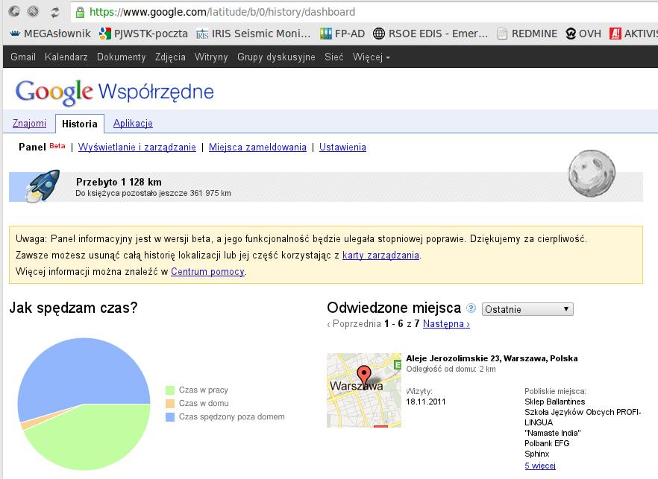Open the PJWSTK-poczta bookmark
The image size is (658, 479).
click(x=143, y=34)
